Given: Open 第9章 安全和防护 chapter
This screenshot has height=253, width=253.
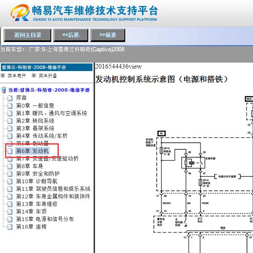Looking at the screenshot, I should click(x=38, y=174).
